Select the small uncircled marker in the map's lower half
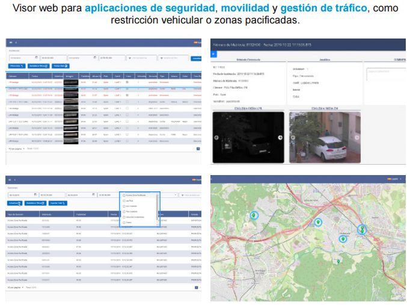407x305 pixels. pyautogui.click(x=338, y=261)
